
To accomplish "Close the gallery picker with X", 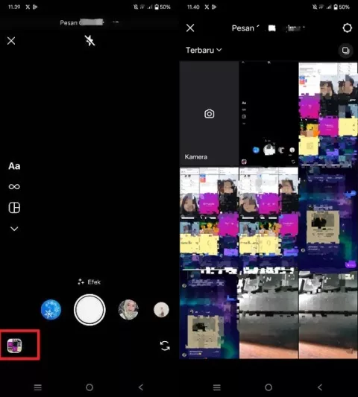I will 190,28.
